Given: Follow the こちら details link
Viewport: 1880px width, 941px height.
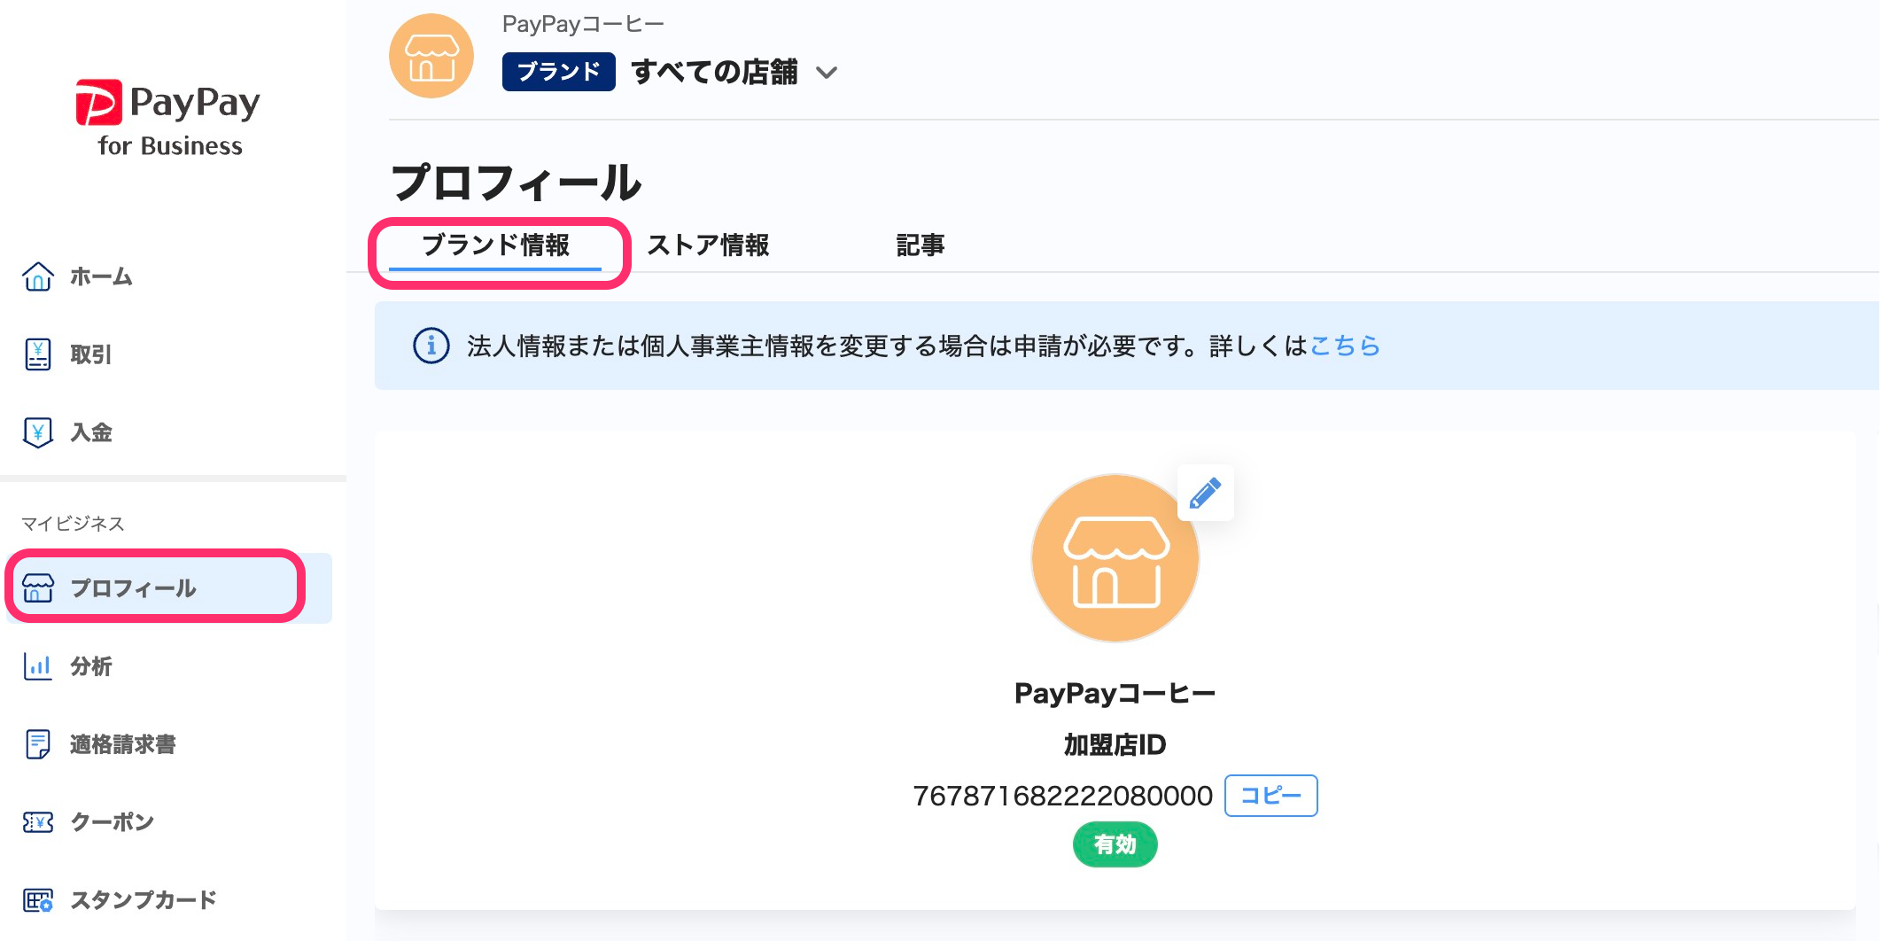Looking at the screenshot, I should (x=1345, y=346).
